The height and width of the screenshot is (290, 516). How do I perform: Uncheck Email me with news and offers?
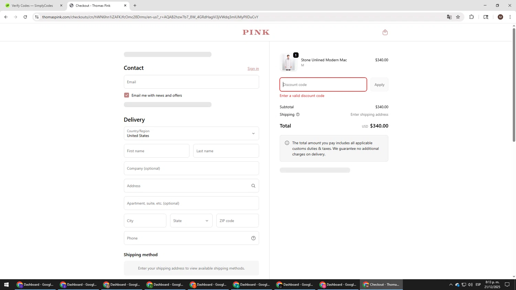click(x=127, y=95)
